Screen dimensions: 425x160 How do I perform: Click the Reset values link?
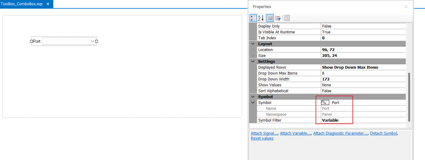(262, 138)
